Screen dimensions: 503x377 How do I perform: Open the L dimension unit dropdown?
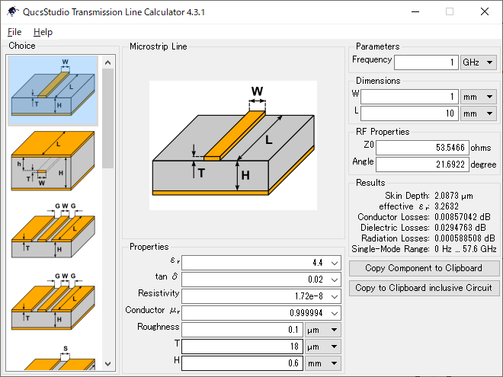coord(479,113)
